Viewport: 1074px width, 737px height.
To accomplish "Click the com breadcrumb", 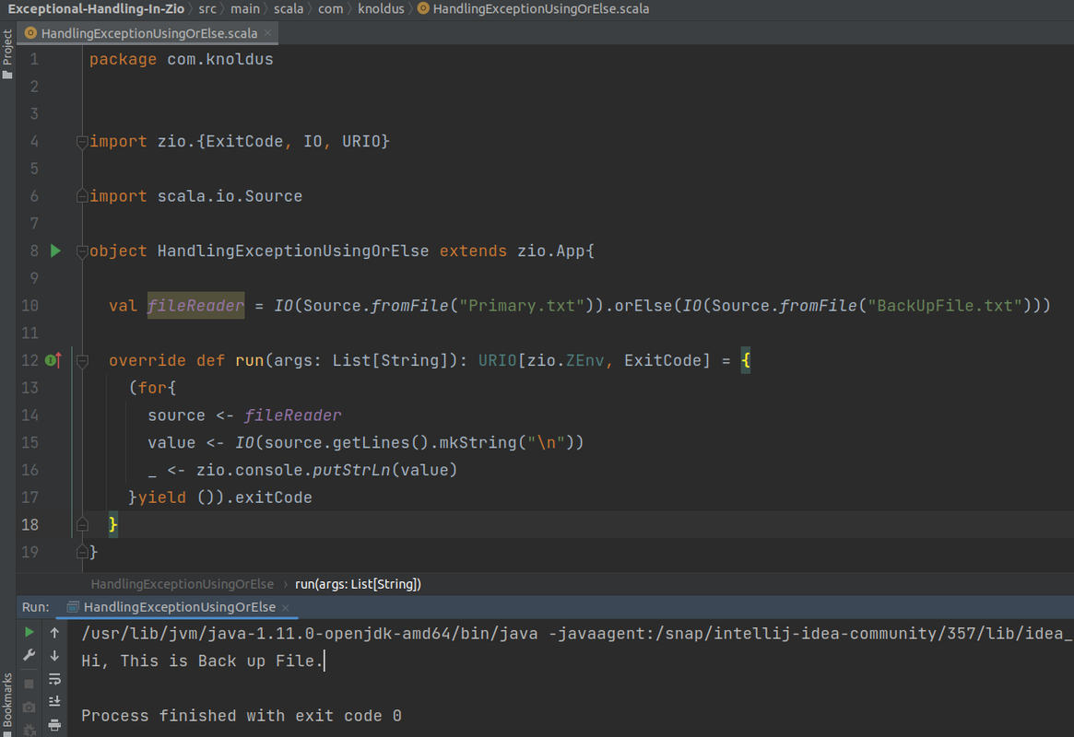I will [x=330, y=9].
